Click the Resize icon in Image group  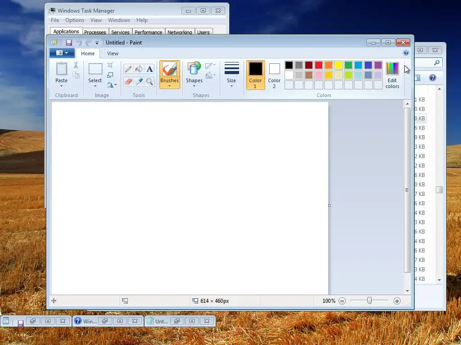click(x=110, y=75)
